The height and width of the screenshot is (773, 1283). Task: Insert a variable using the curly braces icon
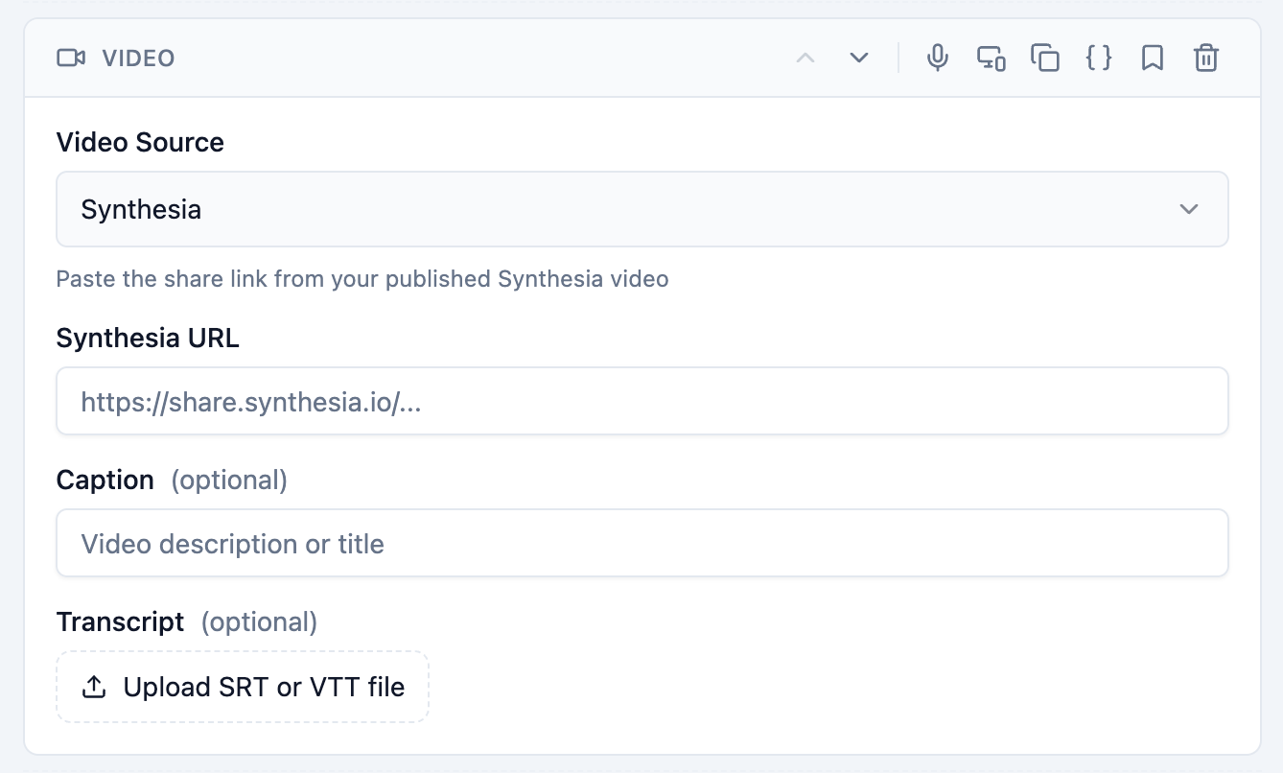pos(1098,58)
